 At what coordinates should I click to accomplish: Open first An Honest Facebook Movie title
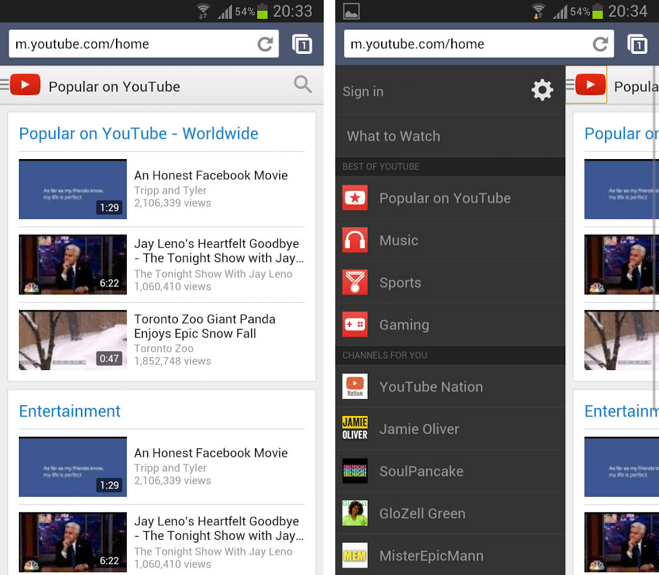click(211, 175)
